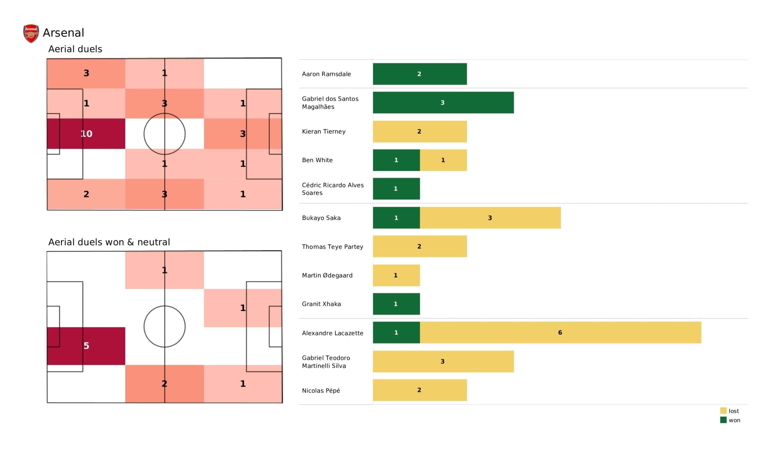781x459 pixels.
Task: Click the green won legend swatch
Action: pos(723,420)
